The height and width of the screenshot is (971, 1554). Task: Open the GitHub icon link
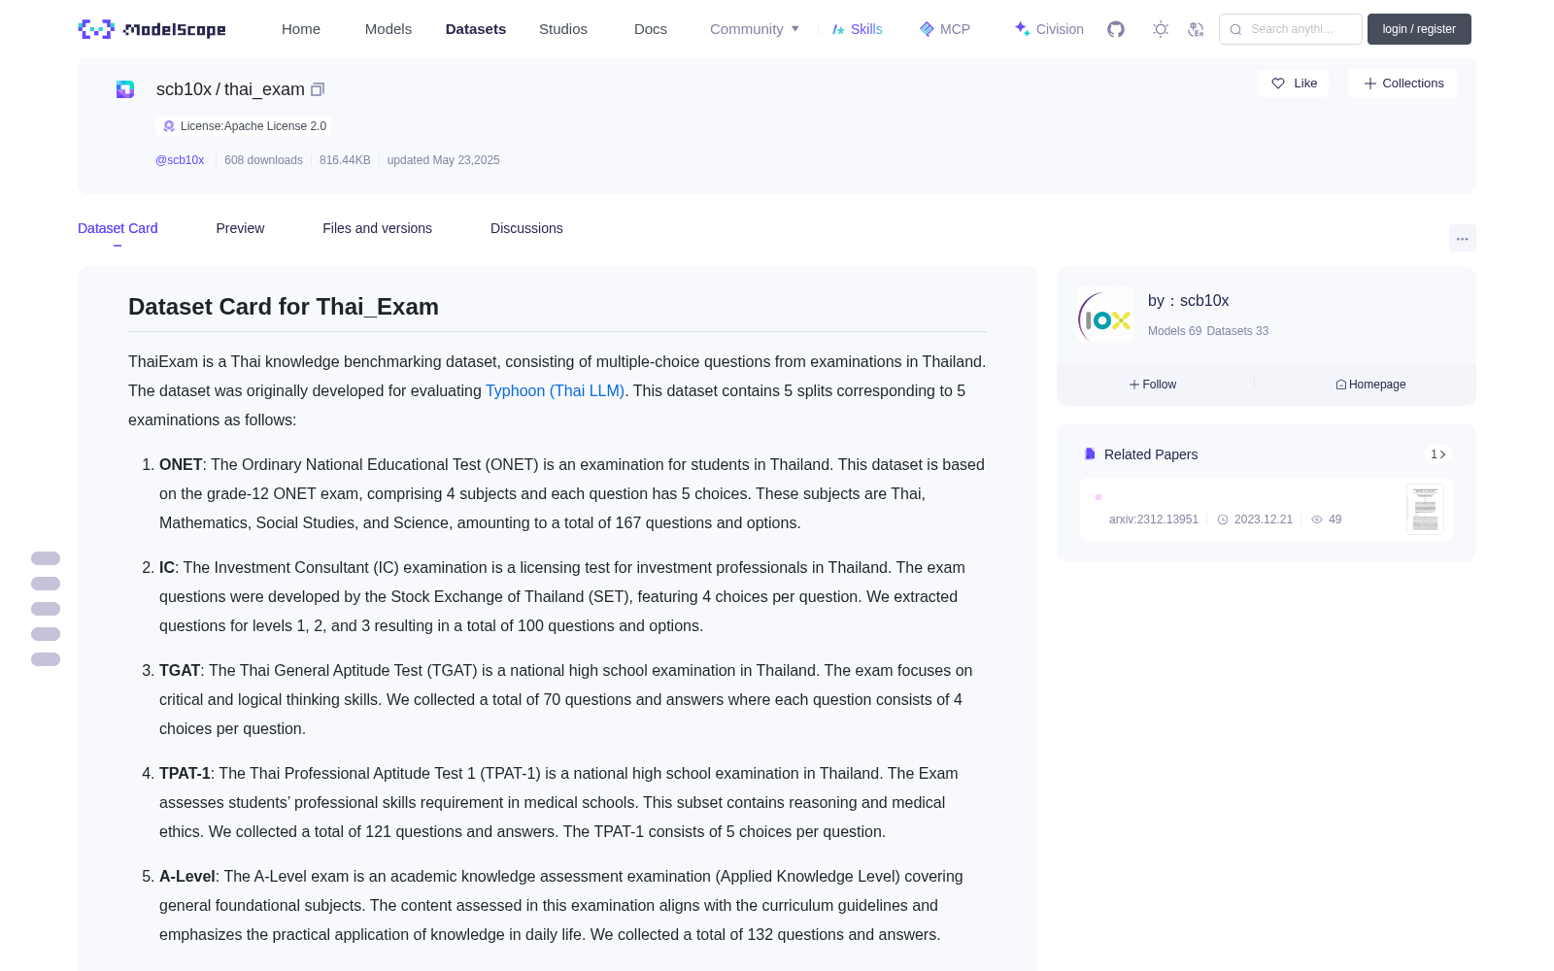pos(1116,29)
